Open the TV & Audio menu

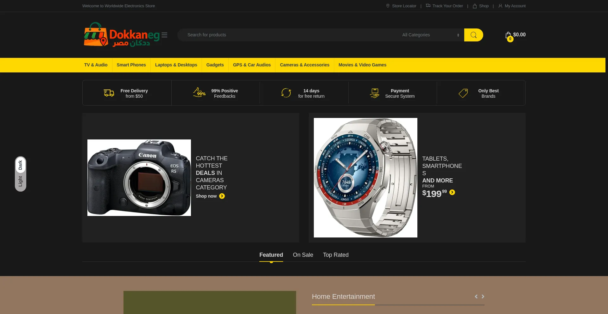click(x=96, y=65)
